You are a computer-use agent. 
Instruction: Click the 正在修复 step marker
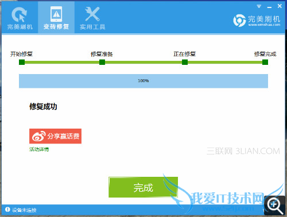185,62
